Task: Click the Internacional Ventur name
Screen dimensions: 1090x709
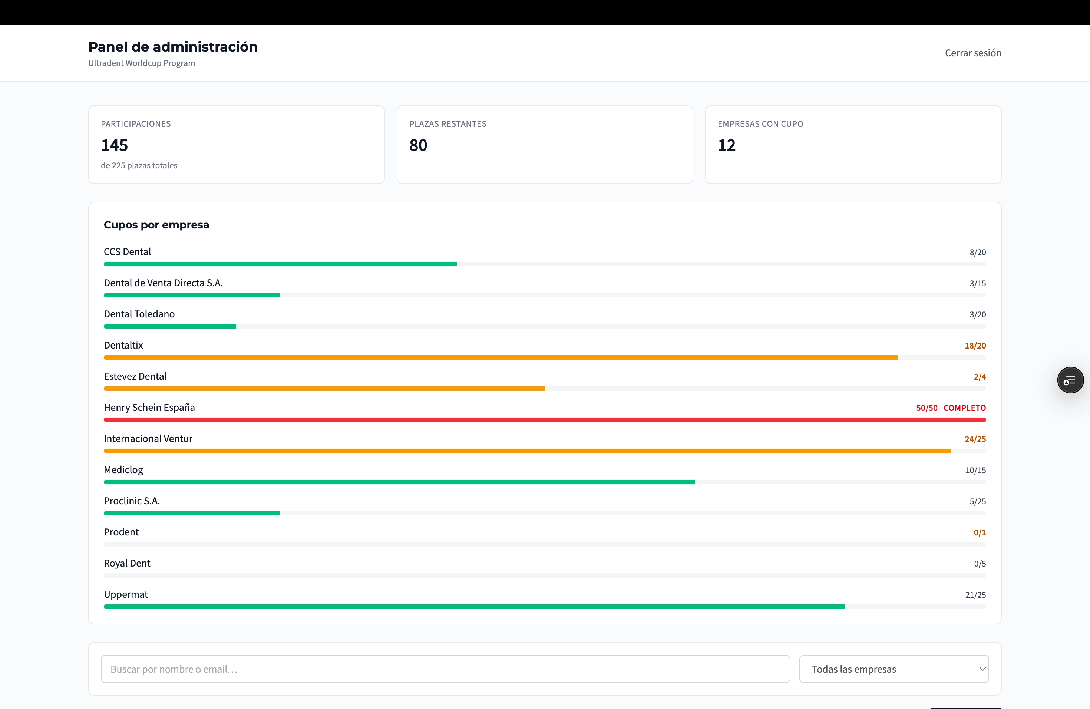Action: coord(148,439)
